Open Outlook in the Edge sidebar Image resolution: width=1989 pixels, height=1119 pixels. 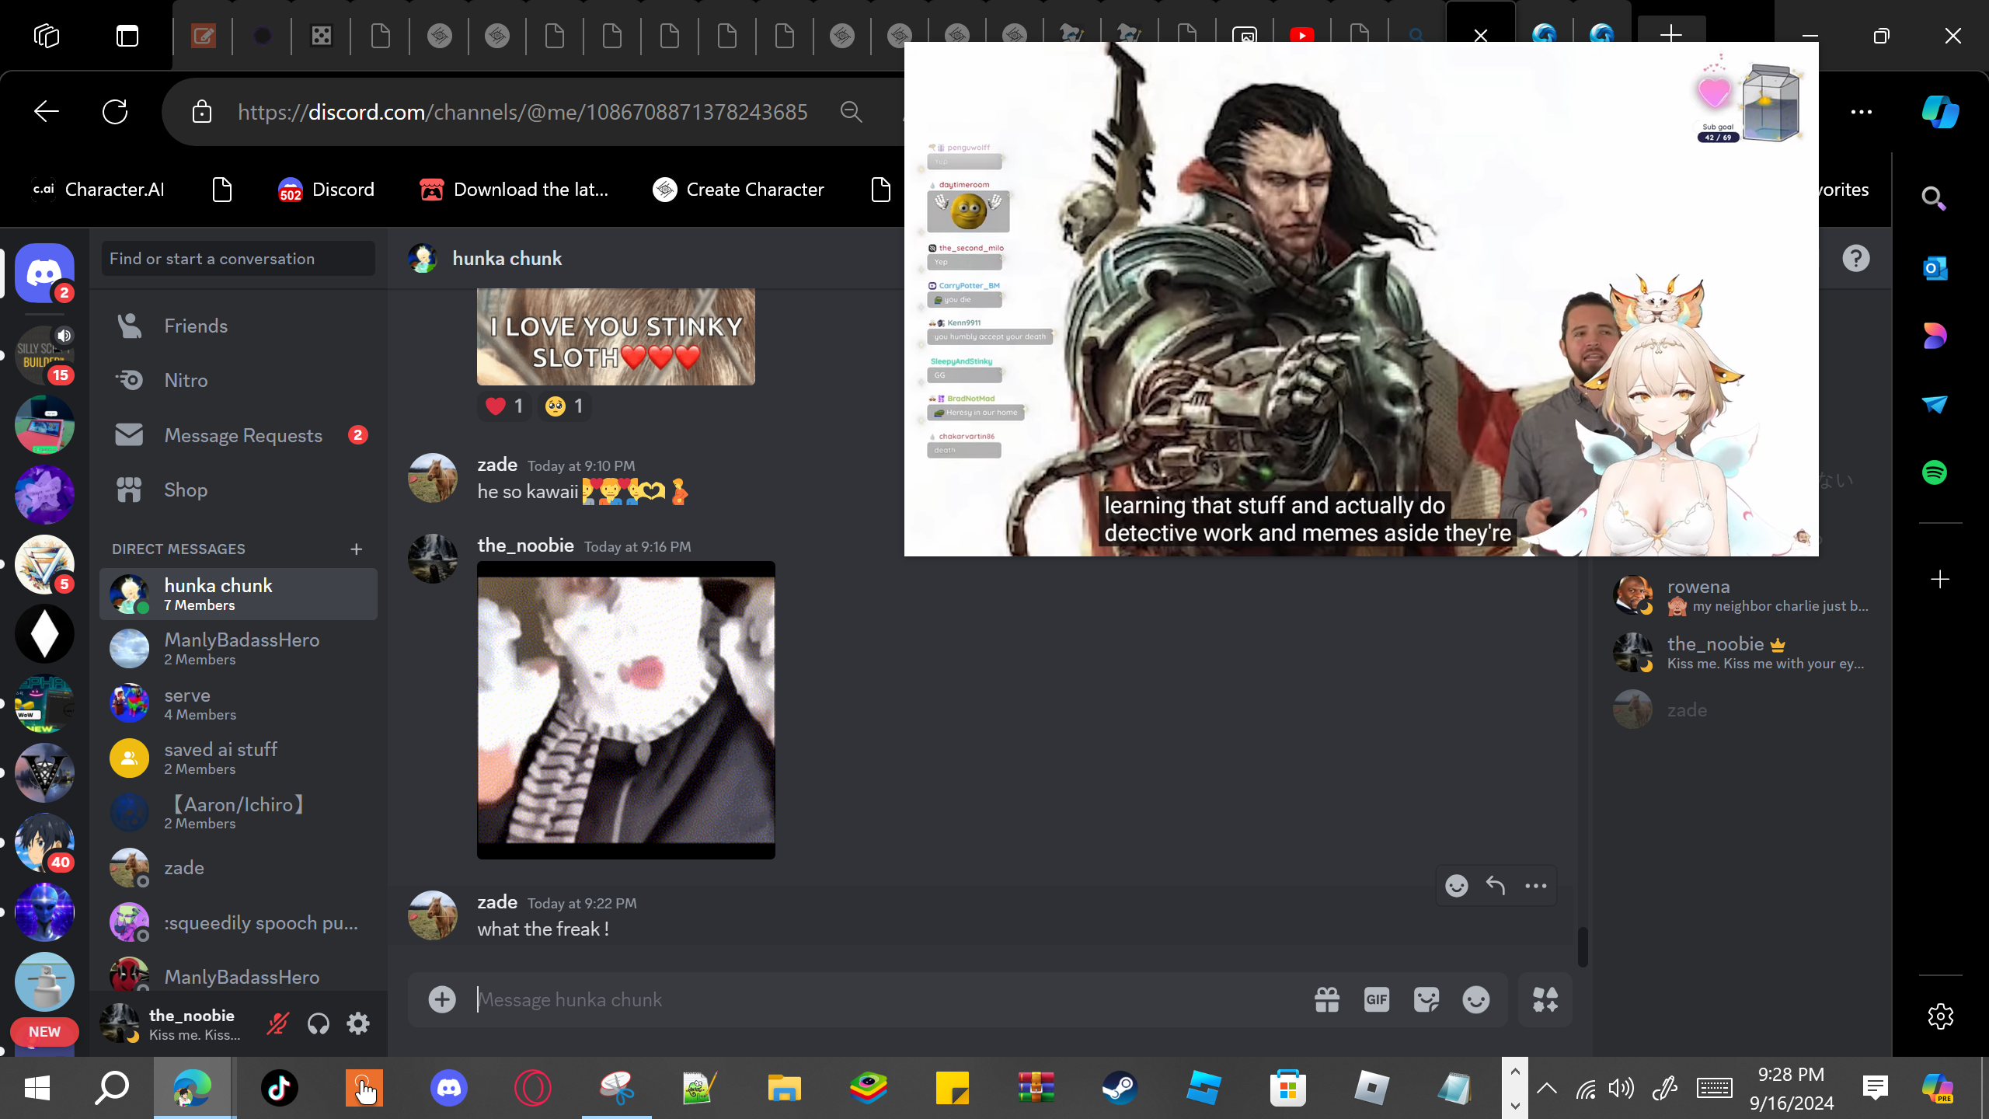[x=1935, y=269]
